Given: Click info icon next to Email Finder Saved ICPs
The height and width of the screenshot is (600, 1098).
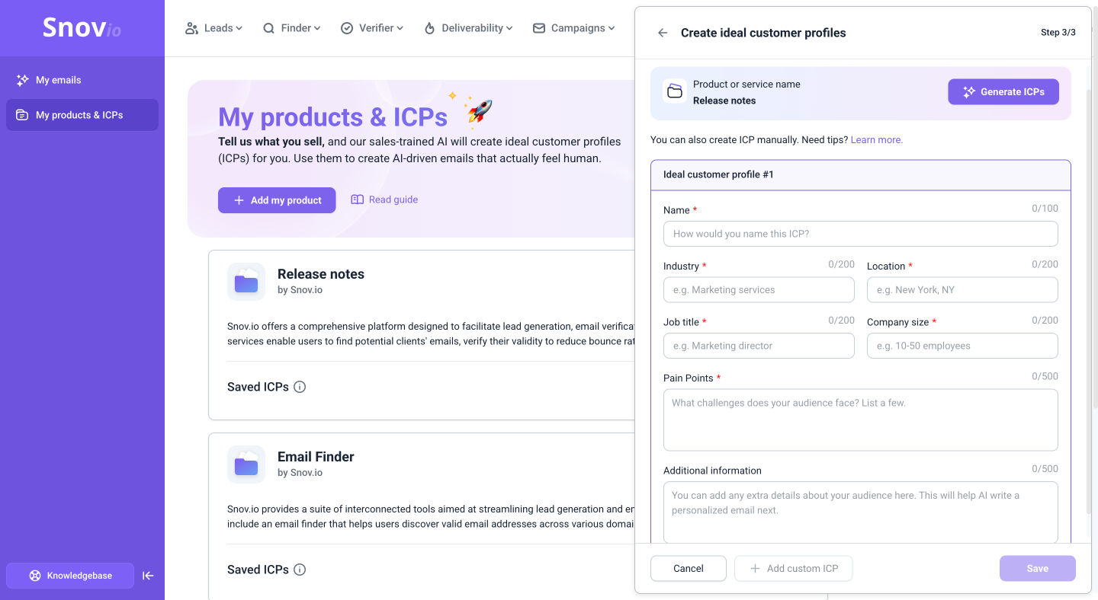Looking at the screenshot, I should [x=300, y=570].
